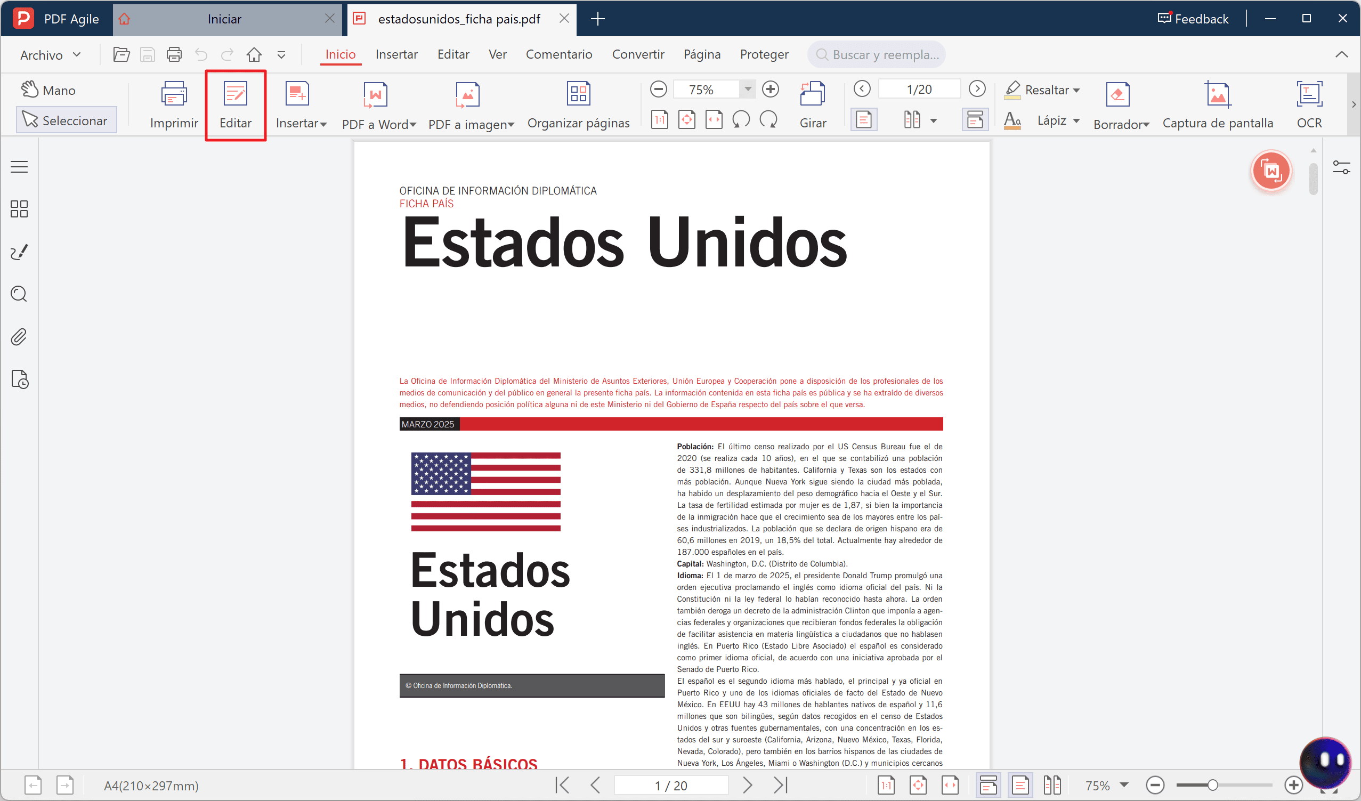The width and height of the screenshot is (1361, 801).
Task: Open the Comentario tab
Action: click(559, 54)
